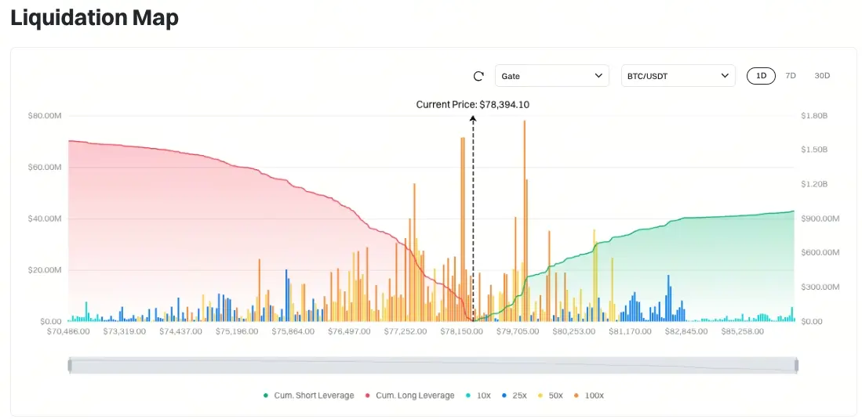The height and width of the screenshot is (419, 862).
Task: Click the $900.00M right axis label
Action: tap(820, 219)
